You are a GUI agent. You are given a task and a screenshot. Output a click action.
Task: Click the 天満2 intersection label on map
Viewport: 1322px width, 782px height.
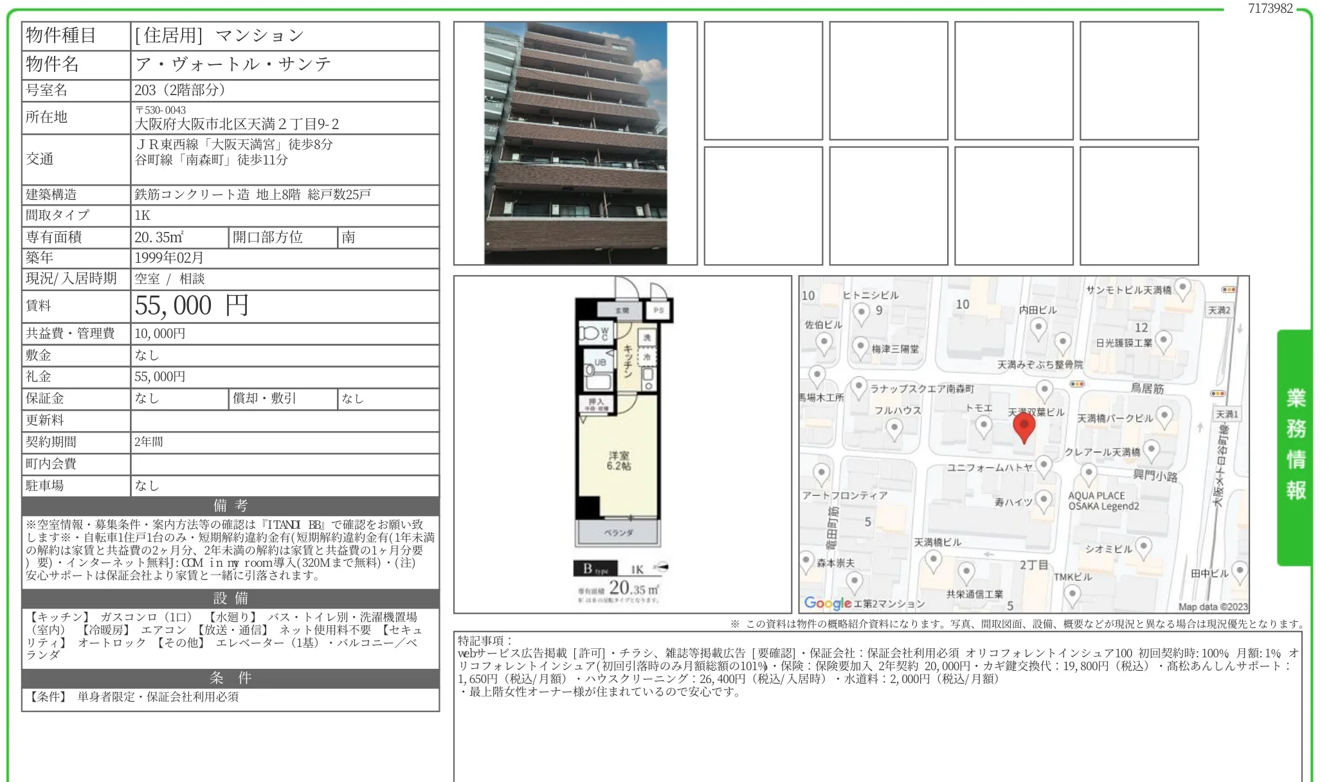point(1219,310)
